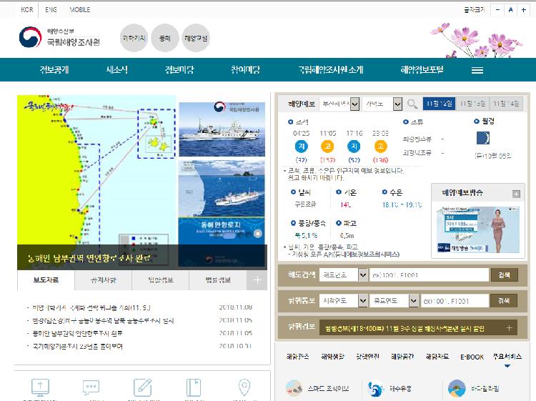The width and height of the screenshot is (536, 401).
Task: Select the 11월 14일 date tab
Action: coord(506,104)
